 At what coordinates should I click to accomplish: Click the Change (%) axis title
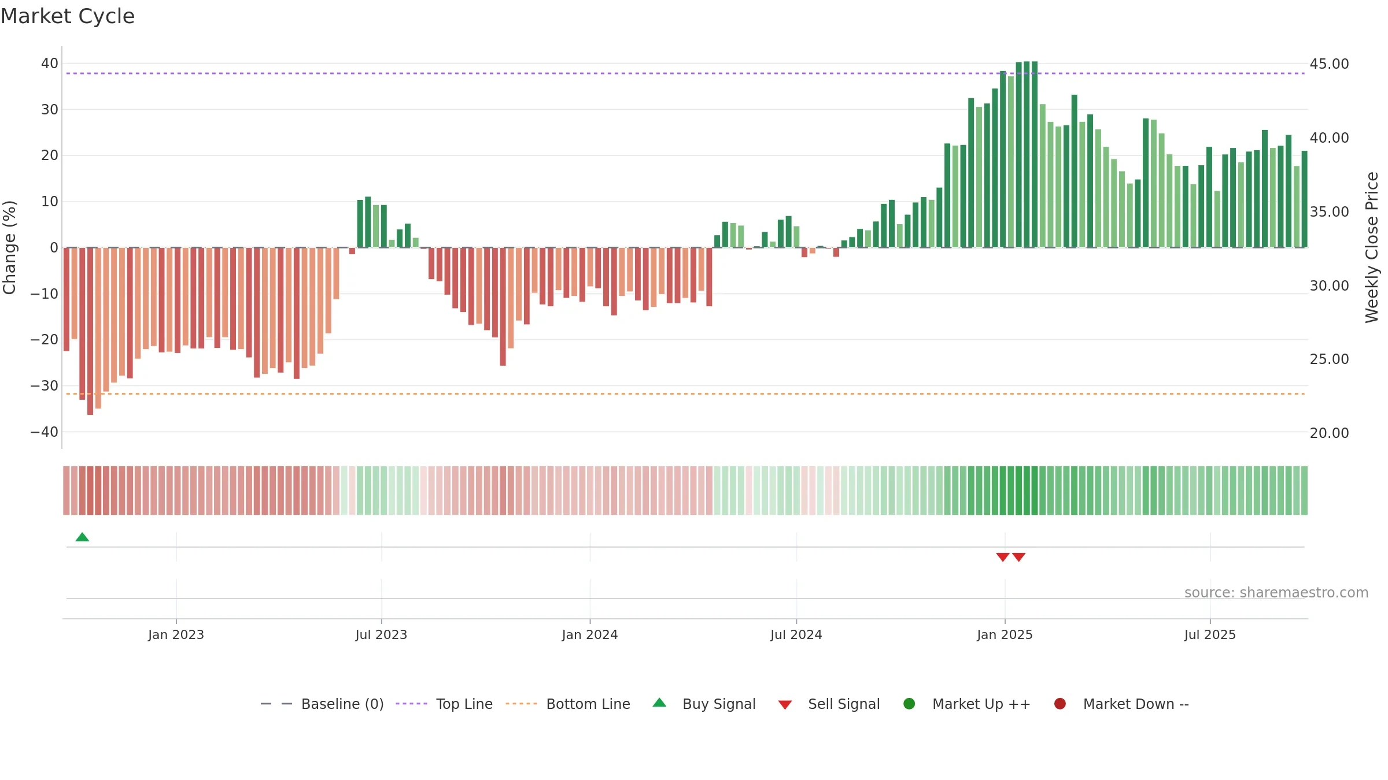[9, 247]
